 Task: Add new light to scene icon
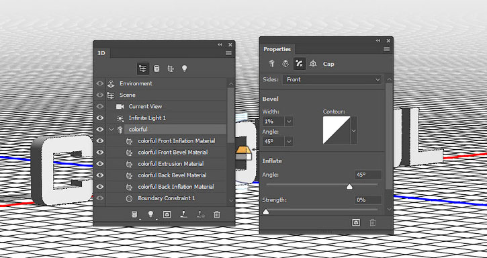click(x=150, y=214)
